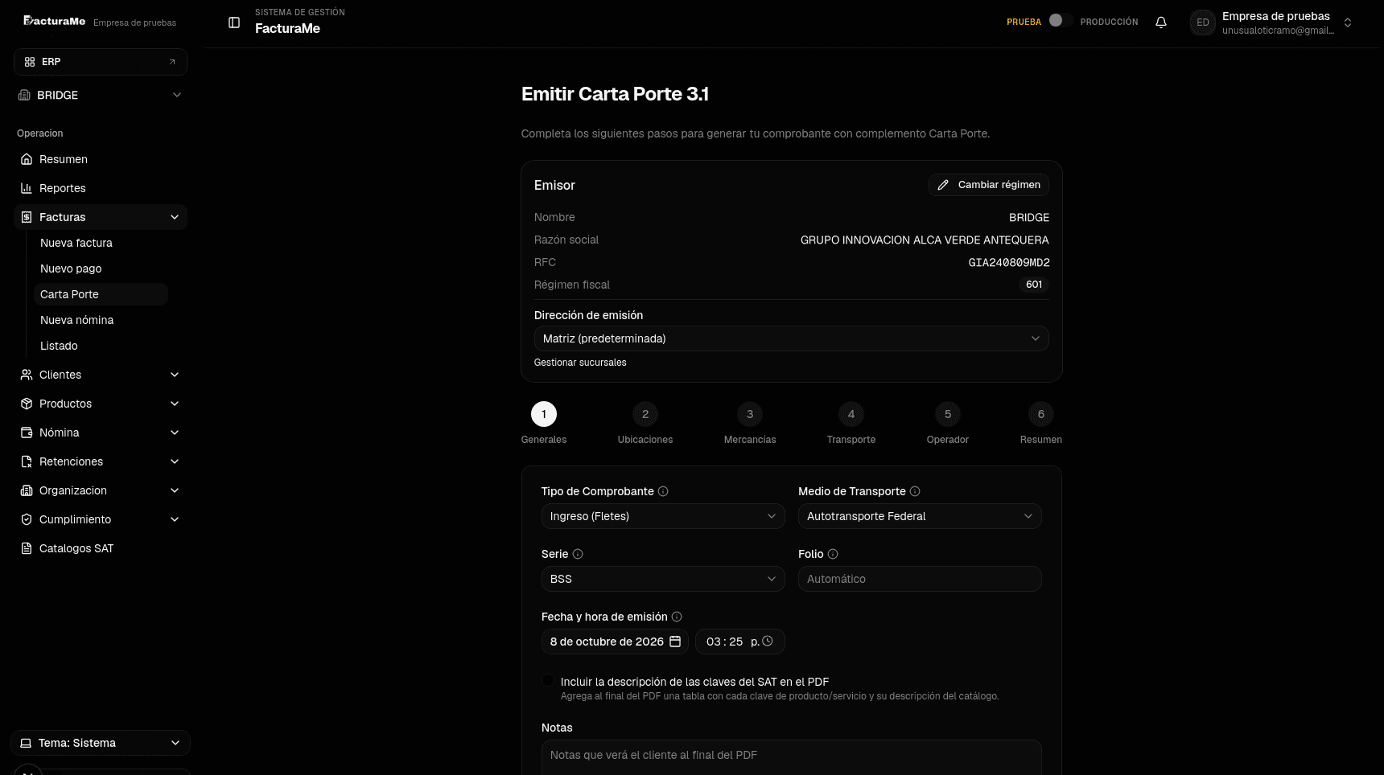Click the Catalogos SAT document icon
This screenshot has height=775, width=1384.
[x=27, y=548]
